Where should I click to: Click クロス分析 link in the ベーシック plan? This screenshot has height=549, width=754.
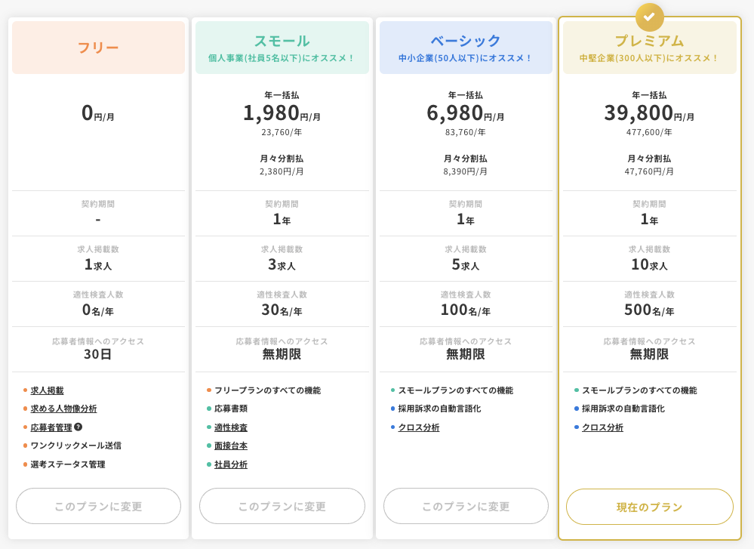pyautogui.click(x=419, y=427)
